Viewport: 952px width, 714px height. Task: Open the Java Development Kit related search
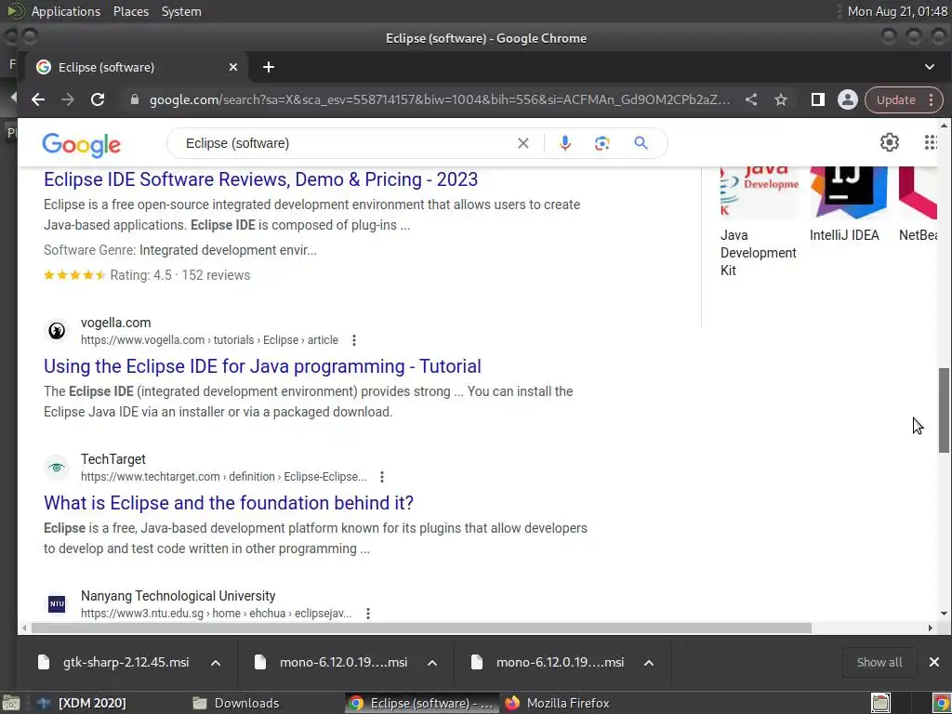click(x=758, y=222)
